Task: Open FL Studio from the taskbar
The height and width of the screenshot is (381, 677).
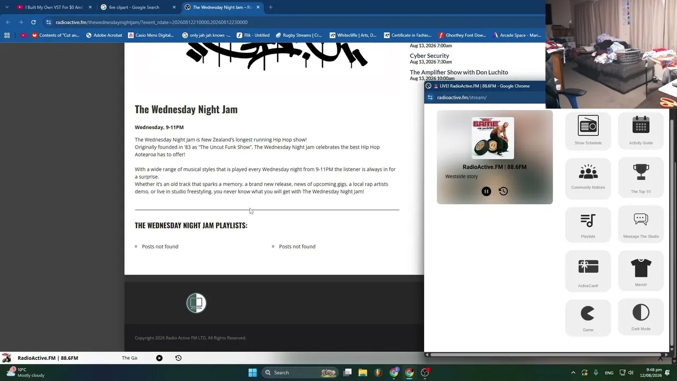Action: (378, 373)
